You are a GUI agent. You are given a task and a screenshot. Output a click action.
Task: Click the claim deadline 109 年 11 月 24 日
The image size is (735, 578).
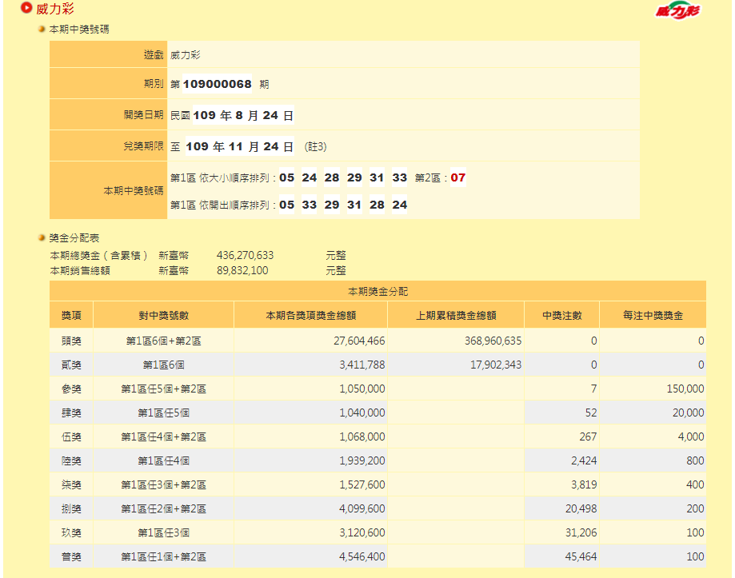pyautogui.click(x=239, y=146)
